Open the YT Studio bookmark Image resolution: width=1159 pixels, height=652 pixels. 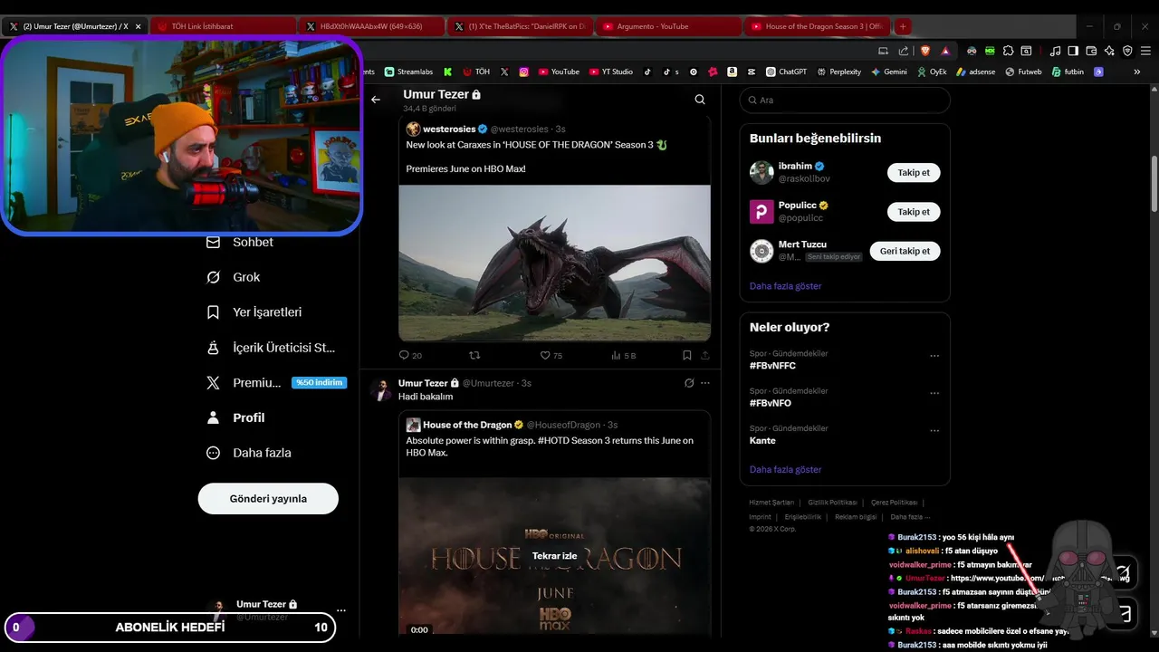point(611,72)
